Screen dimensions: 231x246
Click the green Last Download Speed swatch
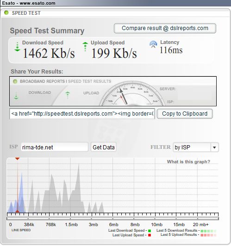[150, 231]
